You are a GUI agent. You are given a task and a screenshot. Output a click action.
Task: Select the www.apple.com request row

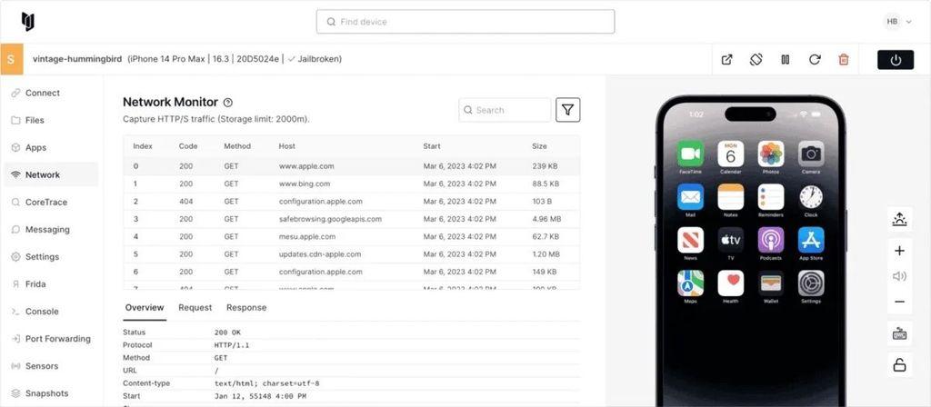coord(352,166)
